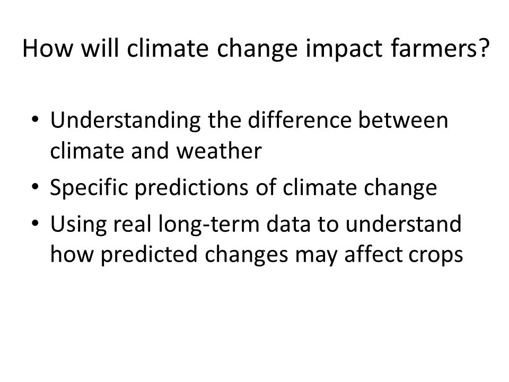Click the third bullet point marker

35,223
